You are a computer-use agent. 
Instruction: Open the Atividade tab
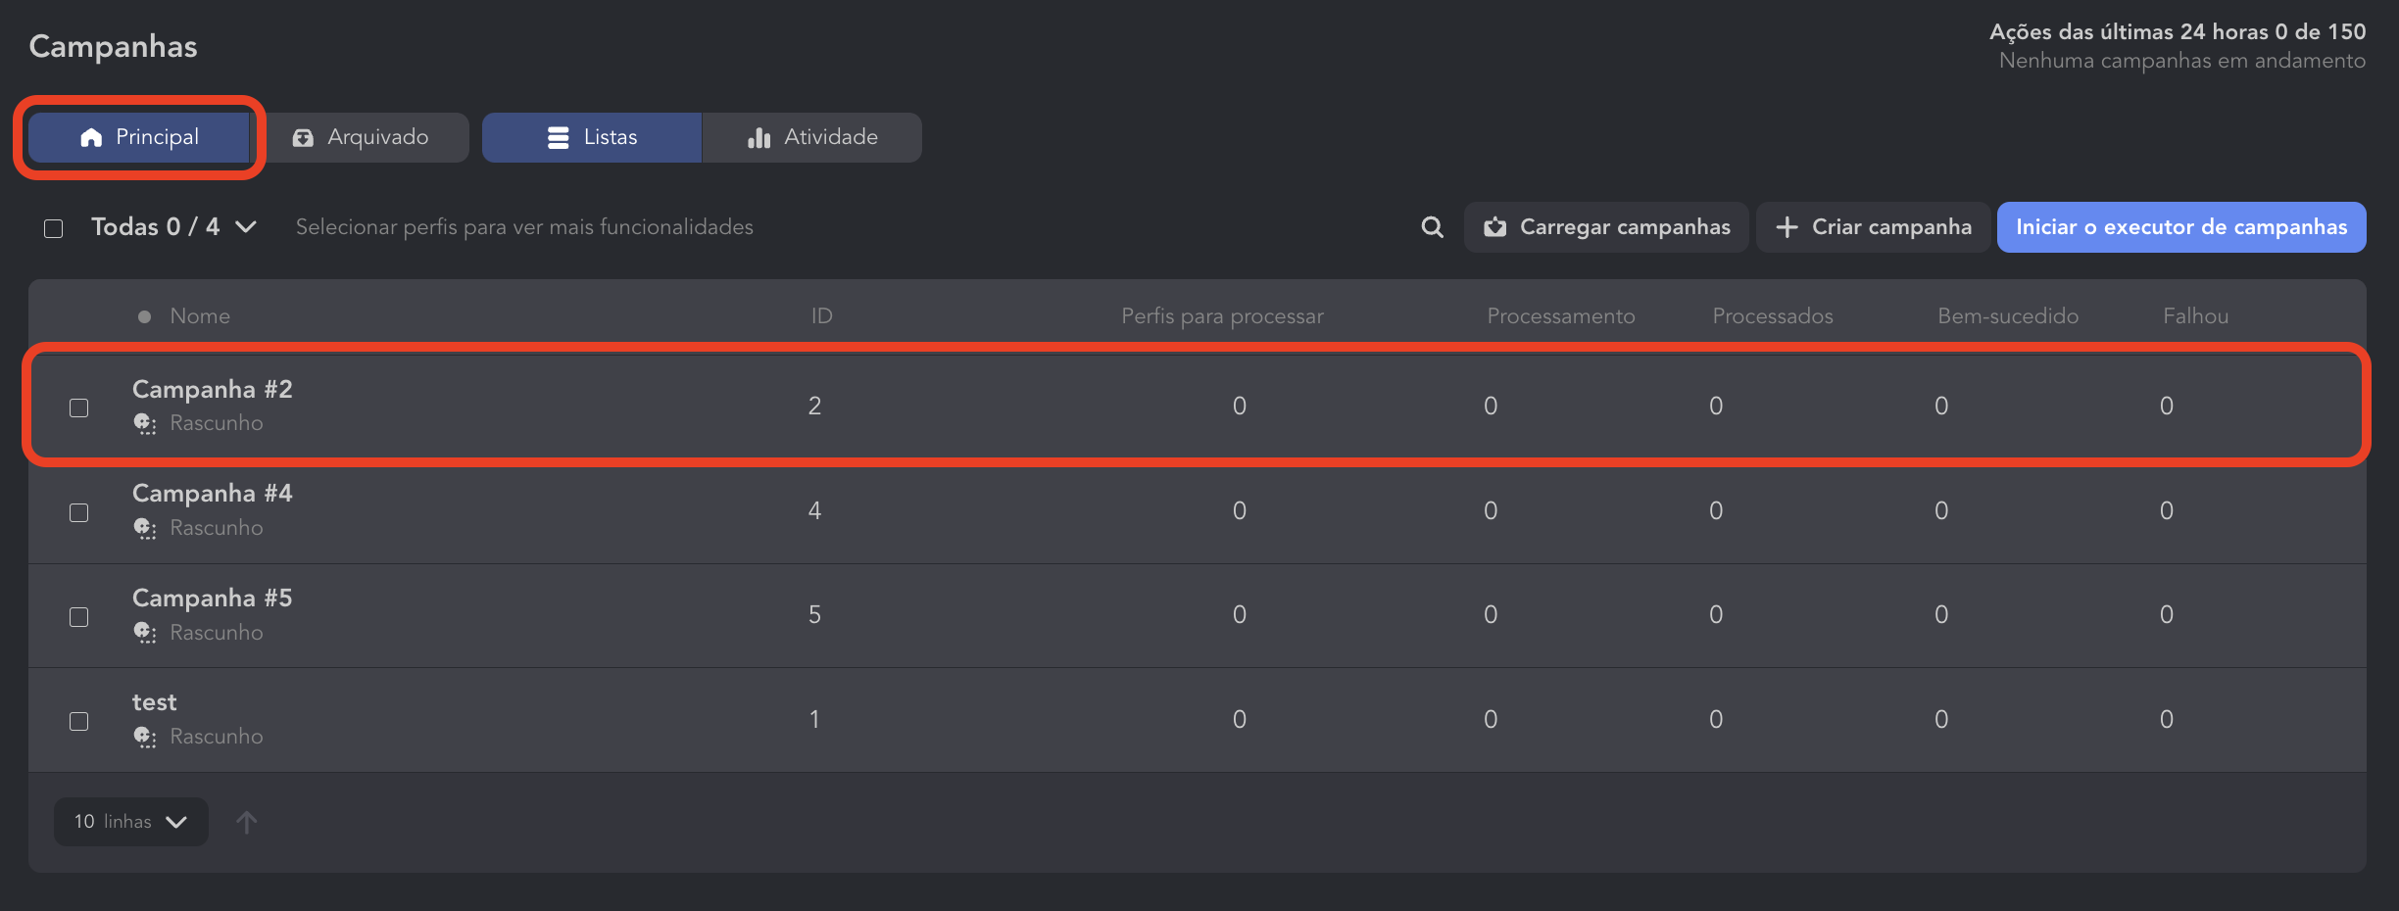[x=812, y=137]
